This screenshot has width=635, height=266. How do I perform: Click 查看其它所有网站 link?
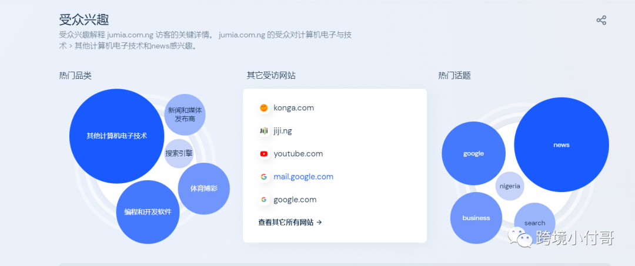pos(290,223)
